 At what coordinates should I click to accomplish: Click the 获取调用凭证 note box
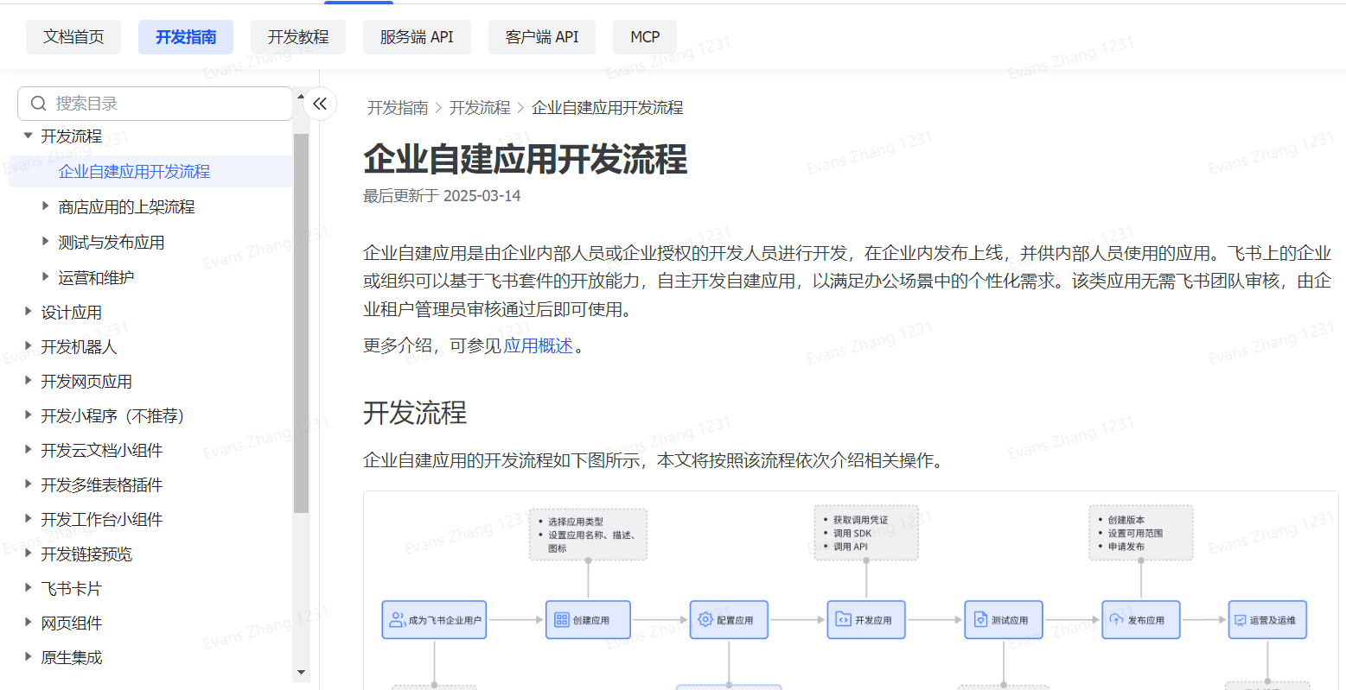click(866, 533)
